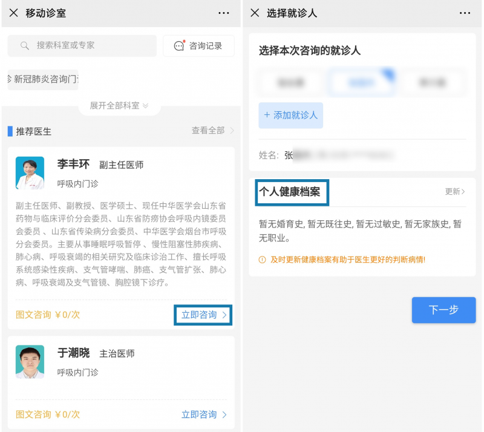Close the 选择就诊人 page with the X icon
The image size is (484, 432).
click(x=255, y=13)
